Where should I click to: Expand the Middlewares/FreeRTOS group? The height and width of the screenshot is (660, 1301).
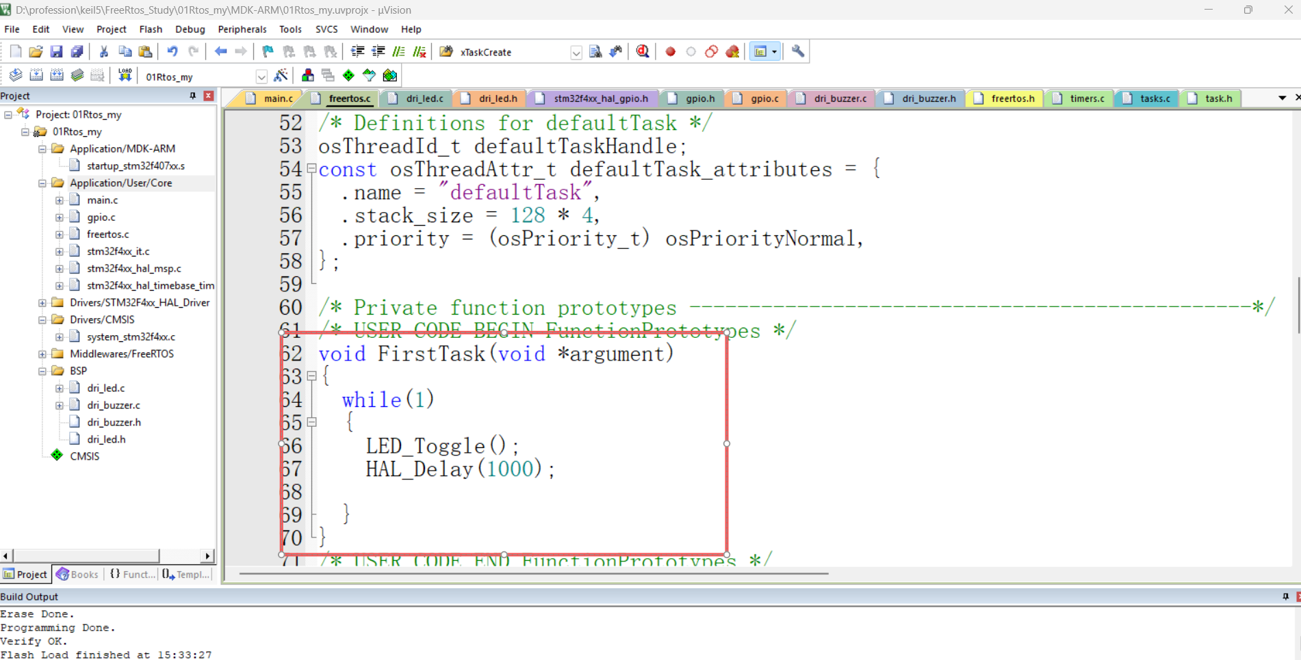pyautogui.click(x=42, y=354)
